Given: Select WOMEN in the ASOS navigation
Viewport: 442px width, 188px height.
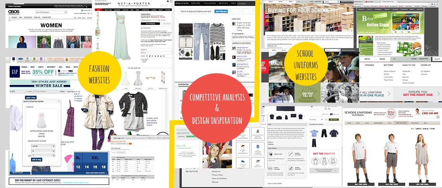Looking at the screenshot, I should pyautogui.click(x=14, y=17).
